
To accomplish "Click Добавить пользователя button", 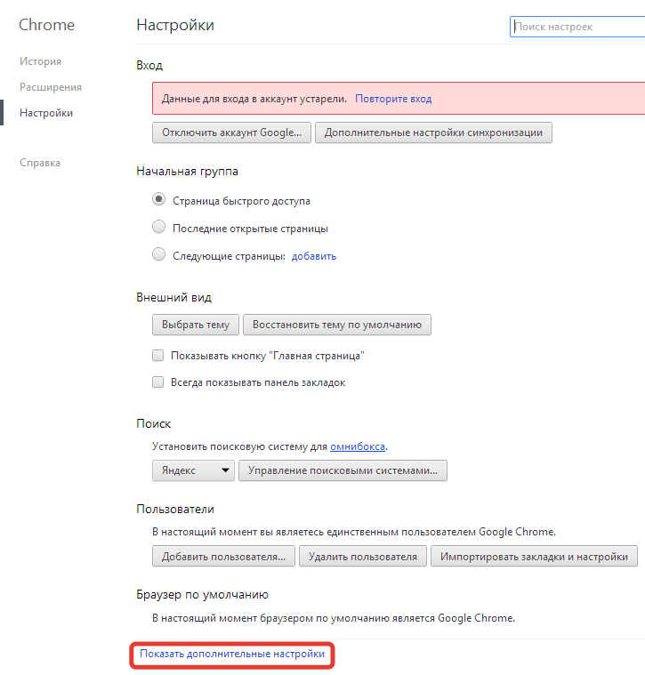I will [223, 556].
